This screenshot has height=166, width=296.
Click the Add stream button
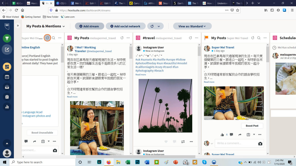coord(89,26)
